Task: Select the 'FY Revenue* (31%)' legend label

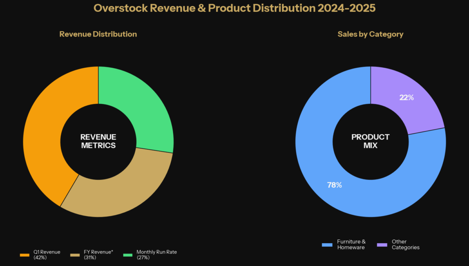Action: 98,255
